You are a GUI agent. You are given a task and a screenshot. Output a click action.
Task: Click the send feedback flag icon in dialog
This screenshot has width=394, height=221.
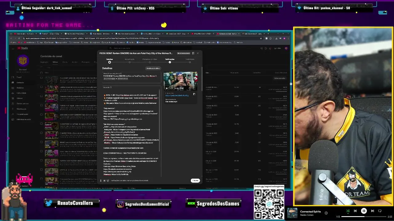coord(193,53)
